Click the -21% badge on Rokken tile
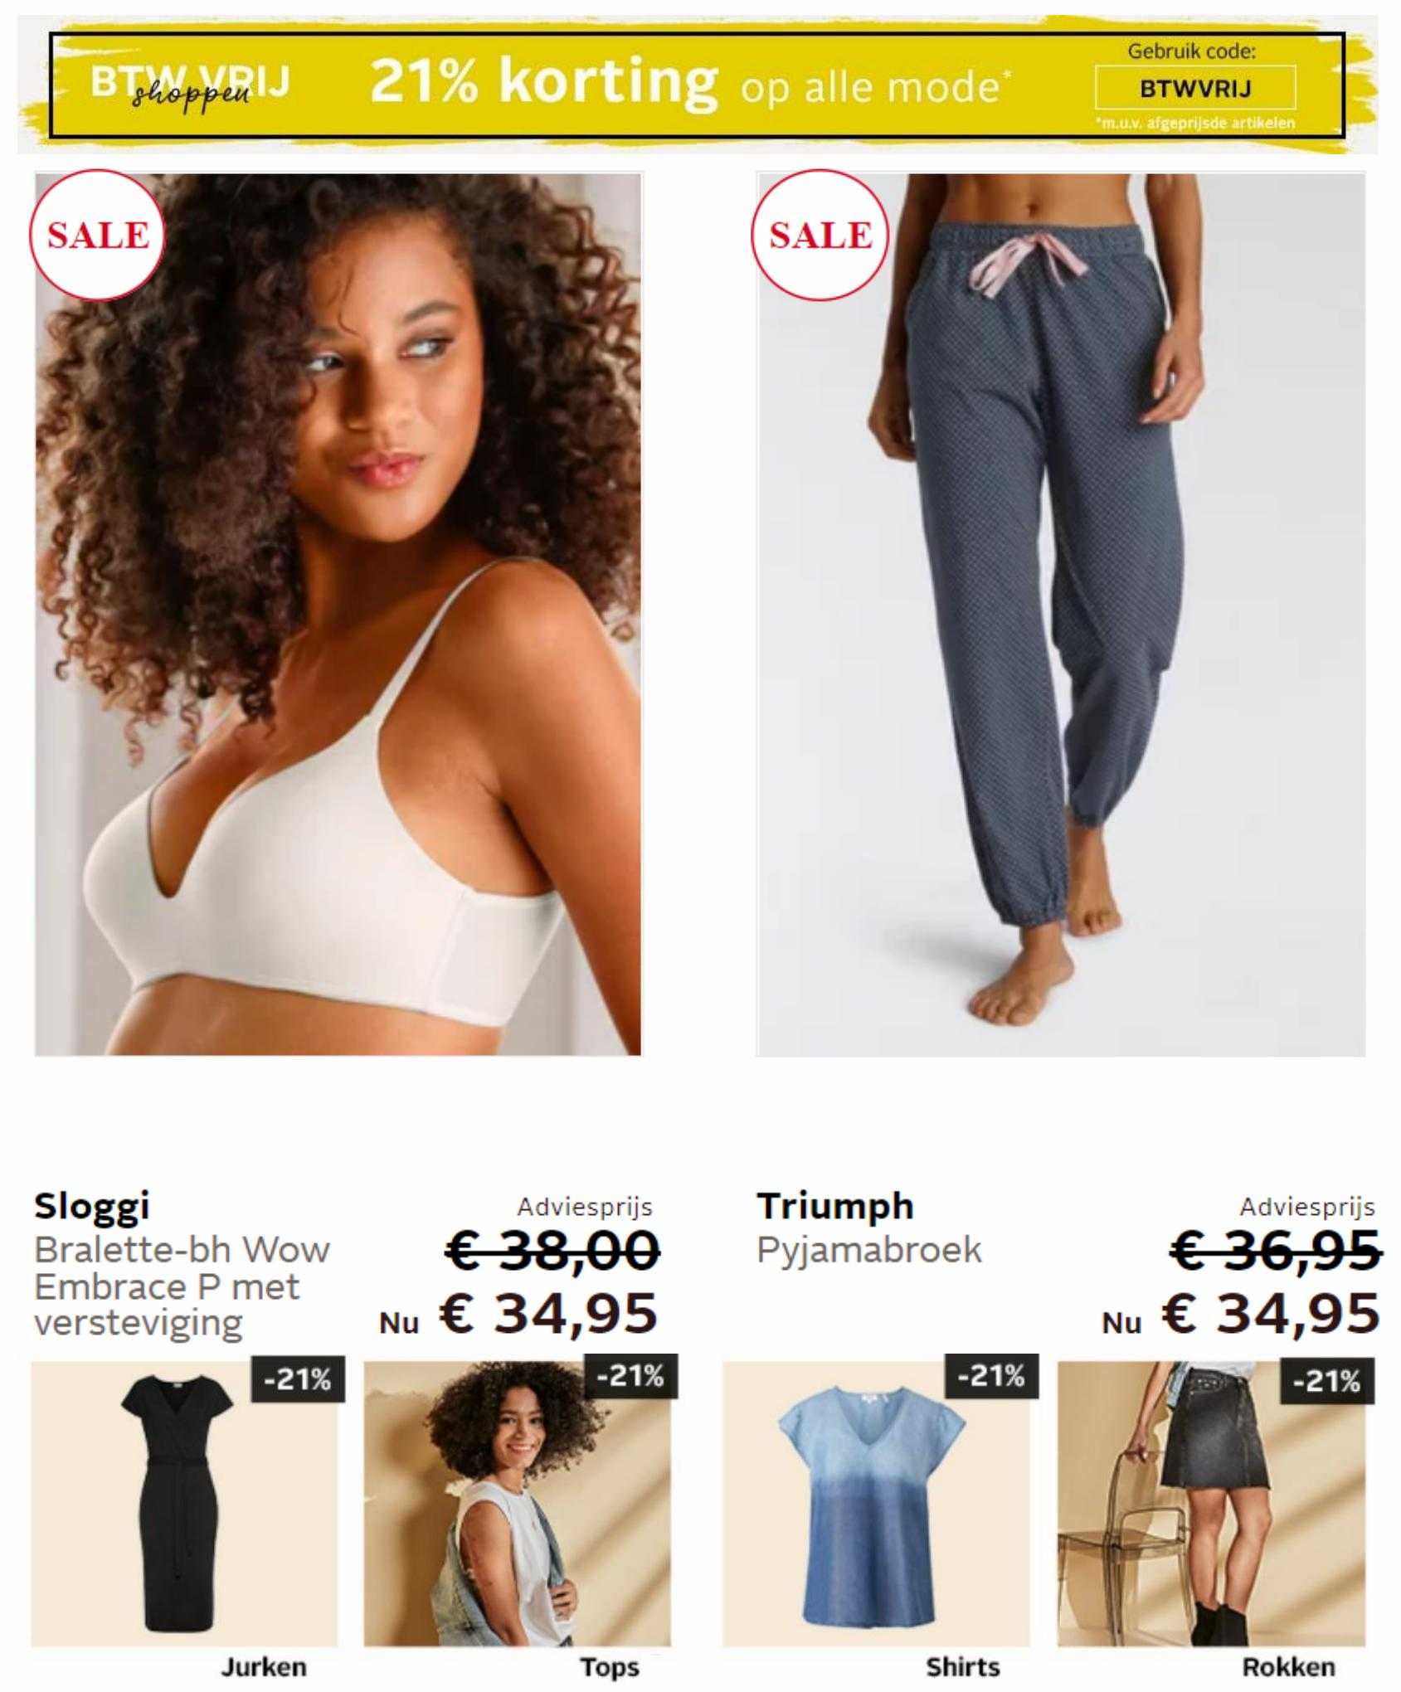The height and width of the screenshot is (1692, 1401). [1327, 1381]
